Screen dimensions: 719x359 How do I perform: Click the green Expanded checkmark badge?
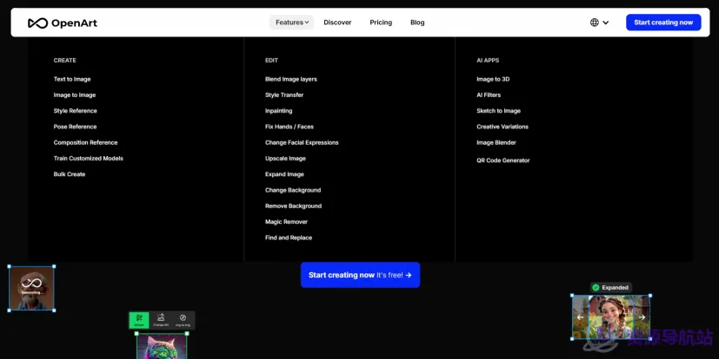(x=596, y=288)
